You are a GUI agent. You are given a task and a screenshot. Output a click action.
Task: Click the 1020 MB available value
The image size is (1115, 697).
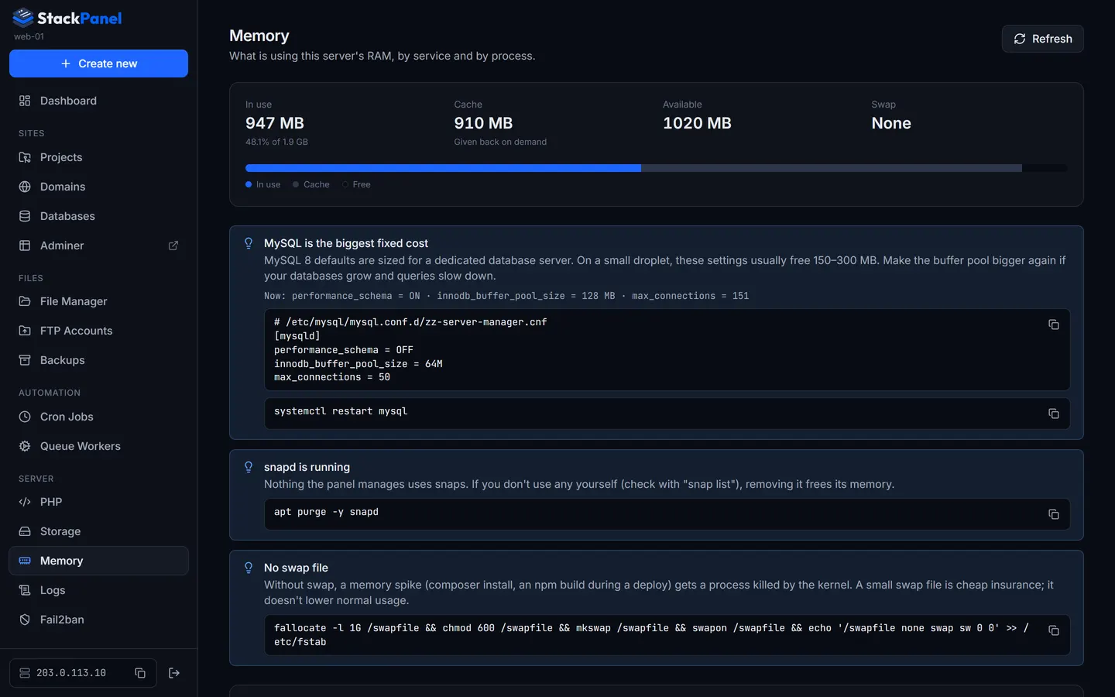point(697,123)
